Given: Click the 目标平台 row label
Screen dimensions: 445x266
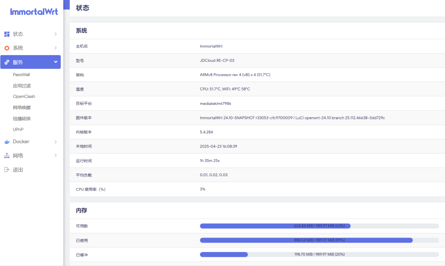Looking at the screenshot, I should pos(84,103).
